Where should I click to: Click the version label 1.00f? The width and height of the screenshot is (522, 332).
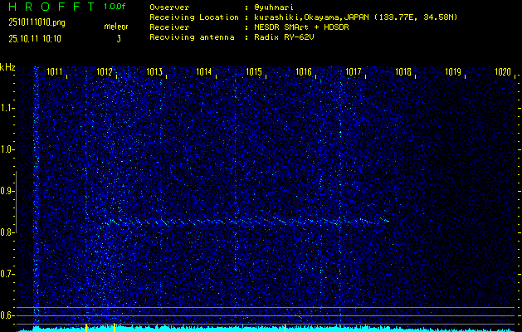[x=115, y=7]
